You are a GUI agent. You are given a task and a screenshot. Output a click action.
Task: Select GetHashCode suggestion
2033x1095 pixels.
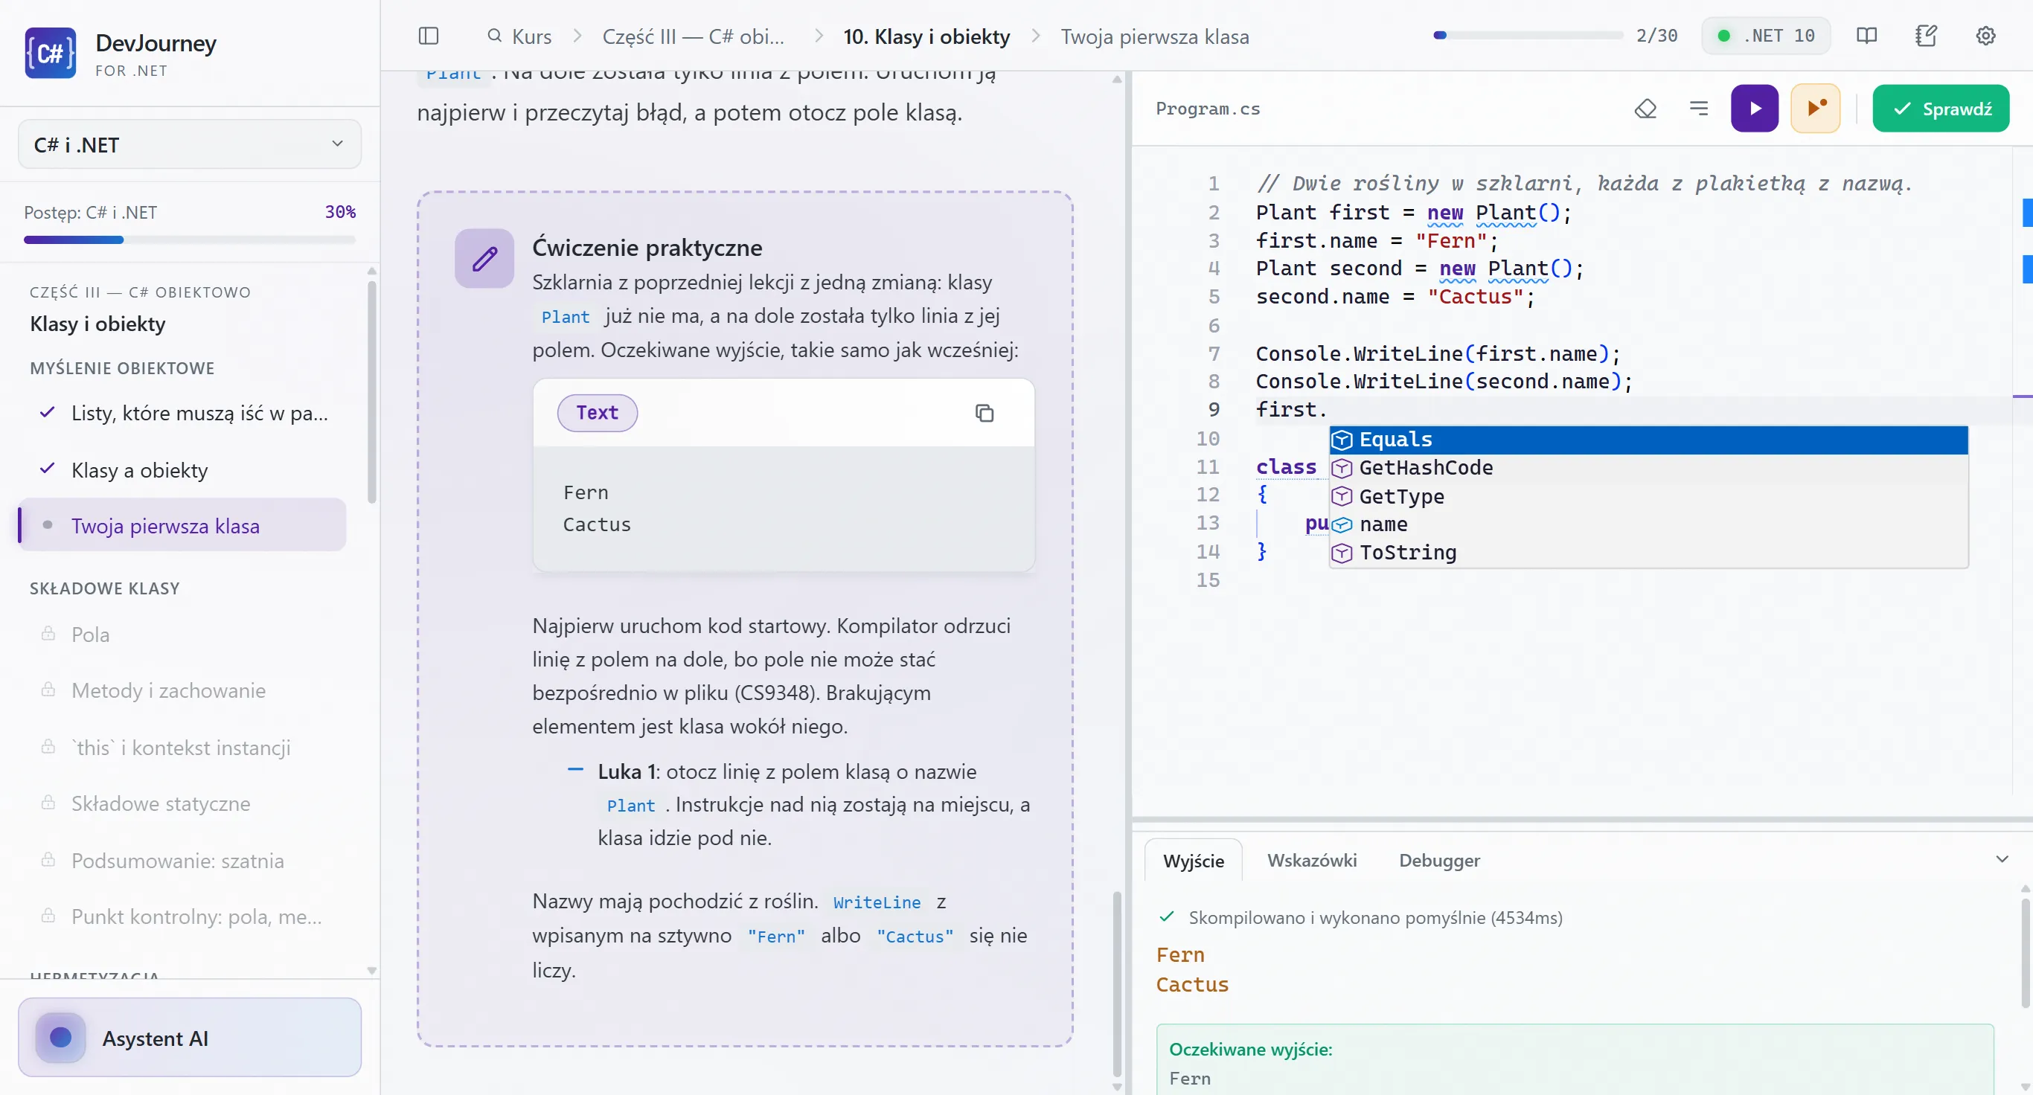coord(1649,469)
